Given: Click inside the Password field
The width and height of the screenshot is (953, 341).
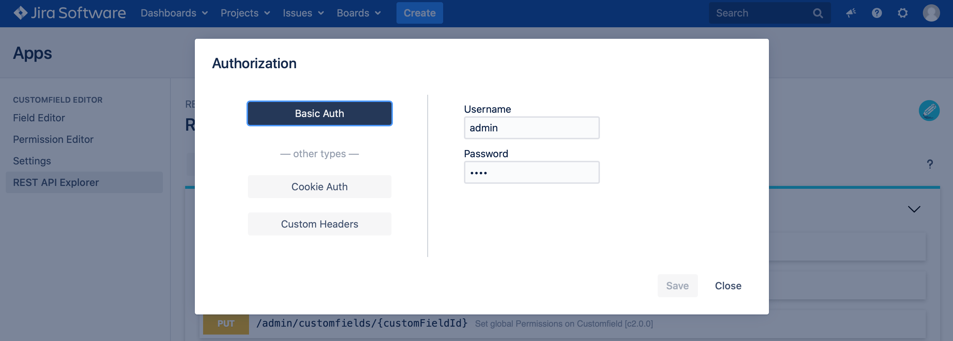Looking at the screenshot, I should (x=532, y=172).
